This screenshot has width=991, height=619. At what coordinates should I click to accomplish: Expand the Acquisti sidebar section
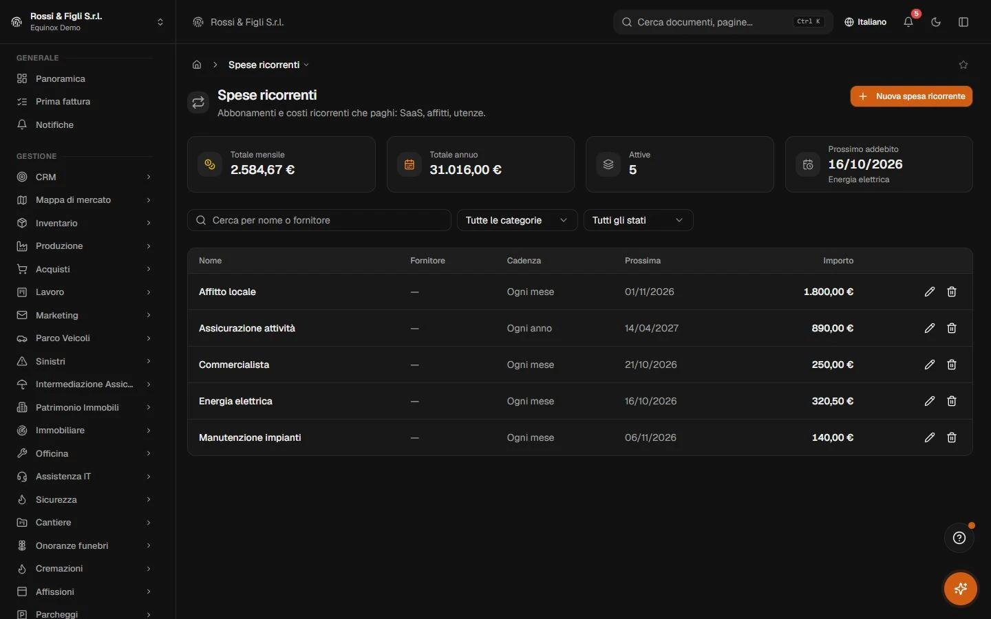(84, 269)
